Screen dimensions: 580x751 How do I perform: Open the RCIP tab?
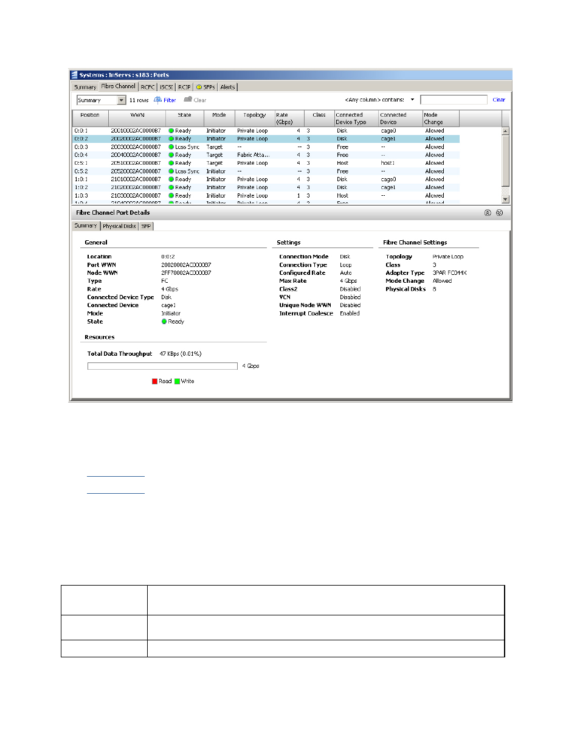tap(184, 87)
